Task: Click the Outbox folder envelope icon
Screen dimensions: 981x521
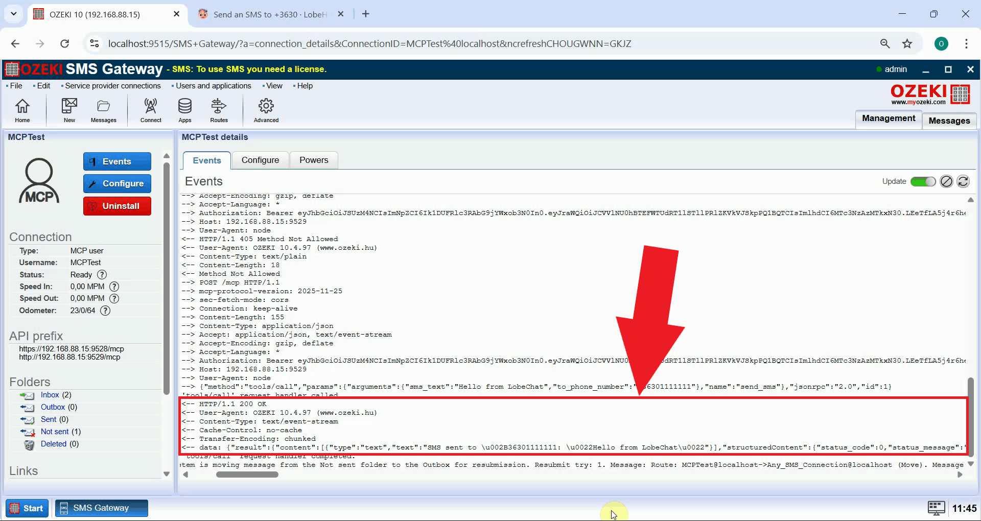Action: click(27, 408)
